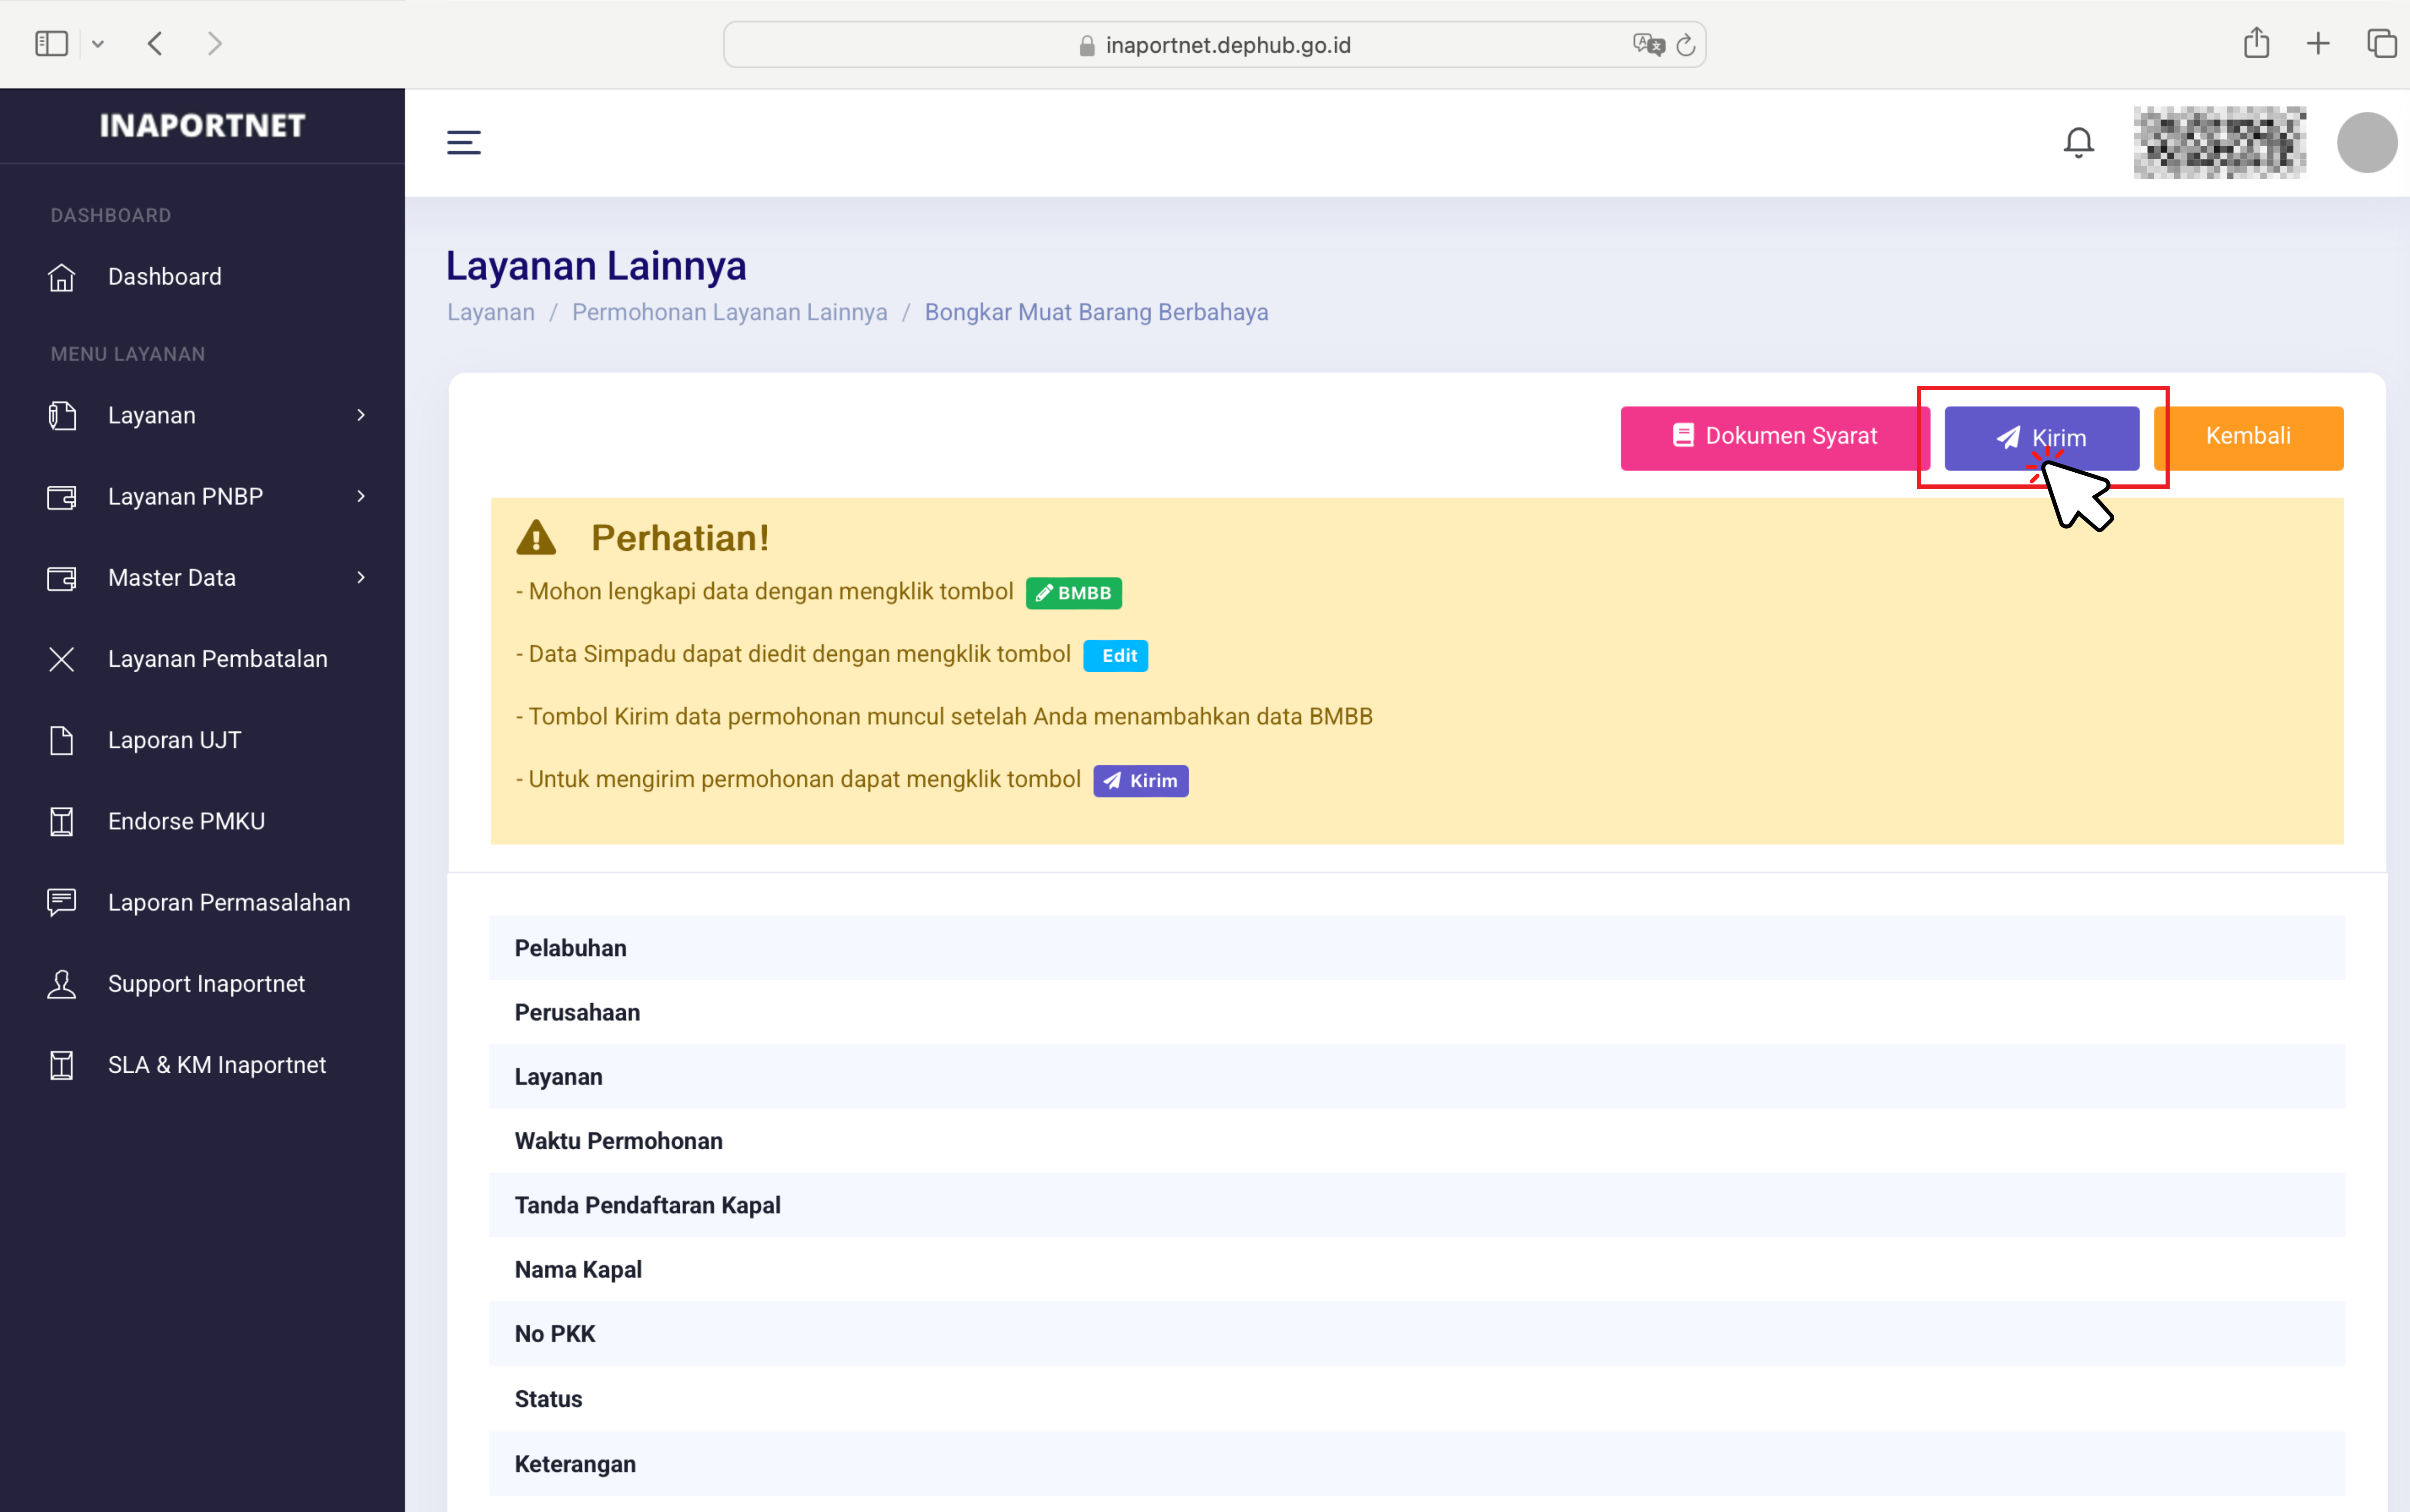Show Safari tab overview icon
This screenshot has width=2410, height=1512.
(2381, 43)
